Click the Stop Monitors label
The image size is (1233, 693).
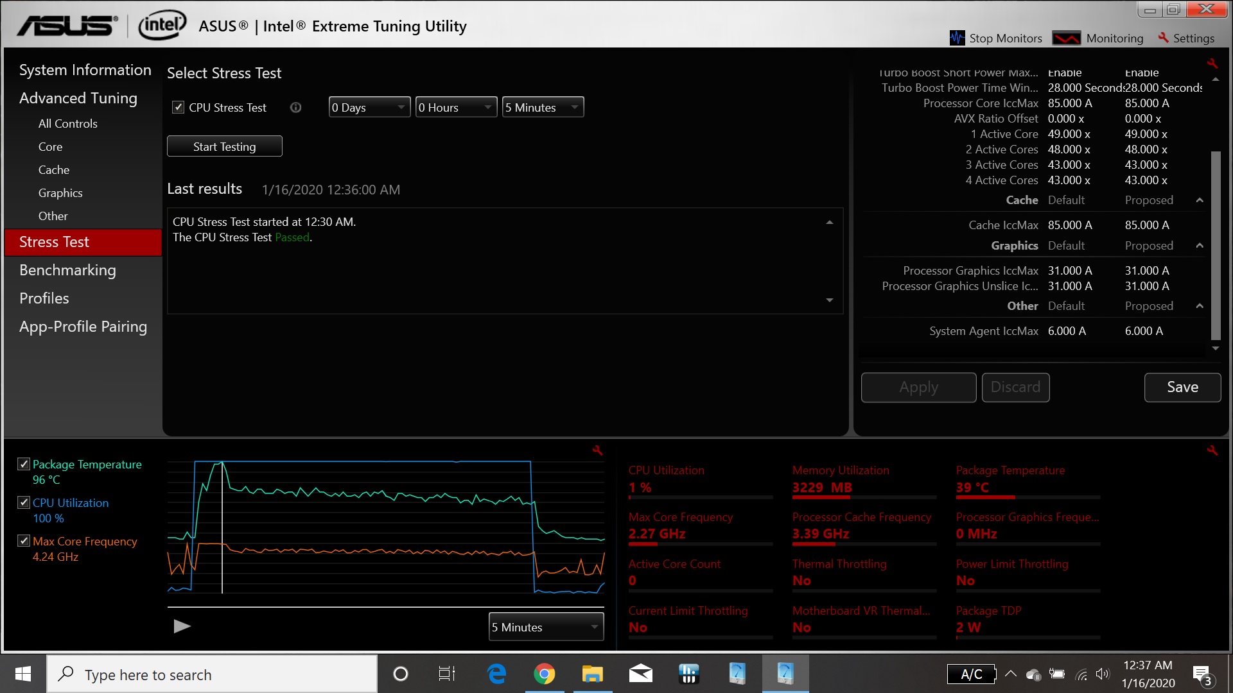point(1006,38)
